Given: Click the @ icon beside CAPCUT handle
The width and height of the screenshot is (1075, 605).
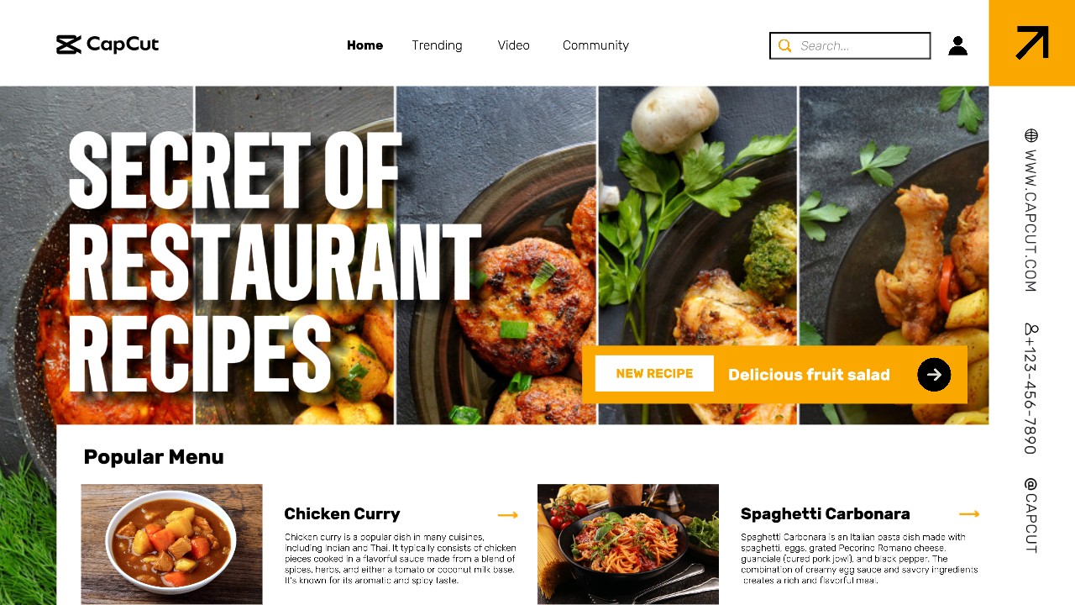Looking at the screenshot, I should tap(1030, 485).
